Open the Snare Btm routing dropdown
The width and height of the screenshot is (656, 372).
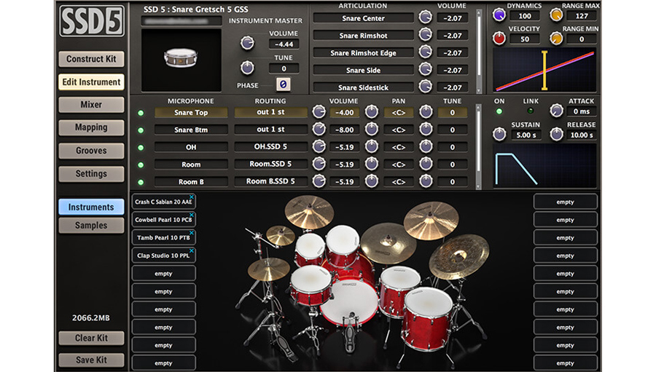coord(270,130)
